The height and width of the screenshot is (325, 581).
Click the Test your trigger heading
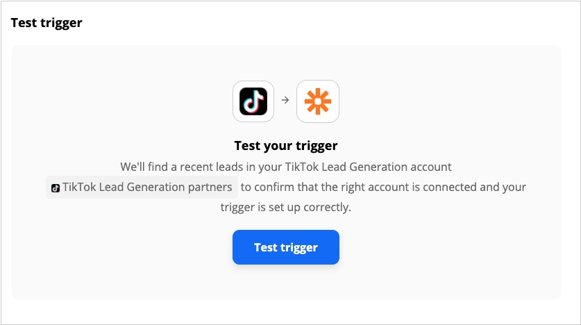click(x=286, y=146)
